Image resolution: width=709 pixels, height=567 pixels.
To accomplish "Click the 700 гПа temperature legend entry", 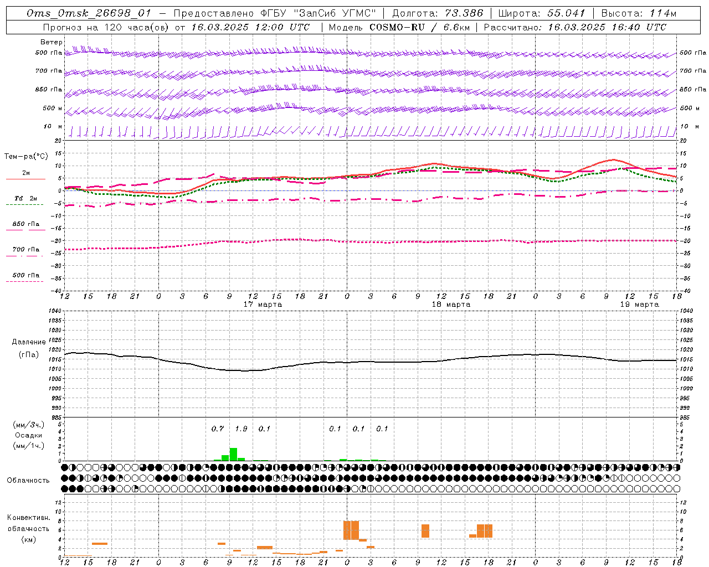I will point(25,249).
